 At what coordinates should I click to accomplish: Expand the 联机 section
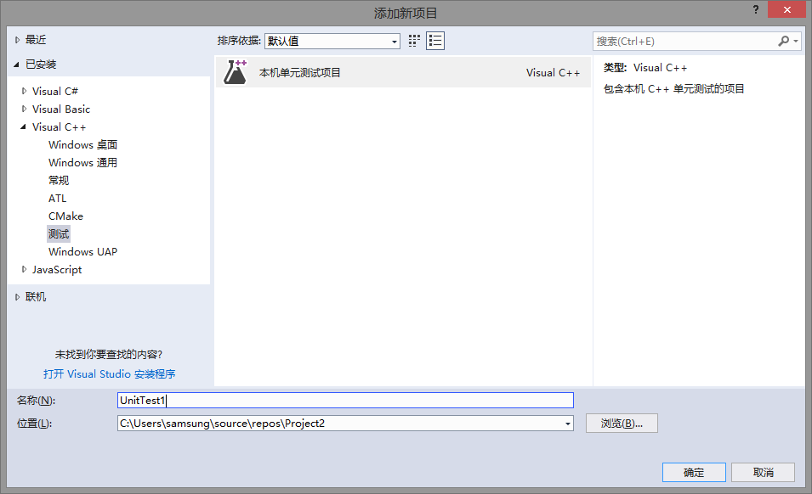click(x=17, y=297)
